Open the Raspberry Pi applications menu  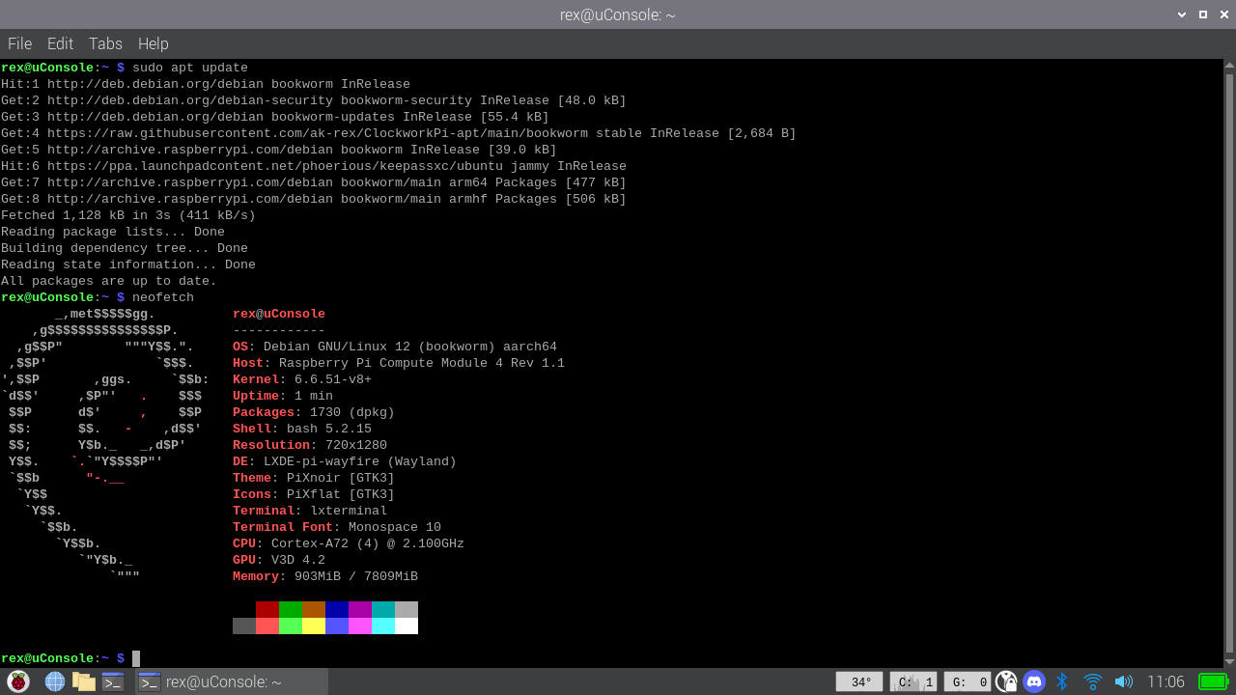coord(17,681)
